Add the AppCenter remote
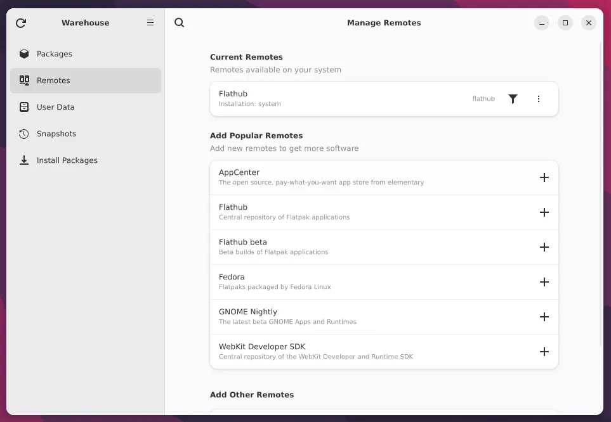The width and height of the screenshot is (611, 422). click(x=544, y=177)
